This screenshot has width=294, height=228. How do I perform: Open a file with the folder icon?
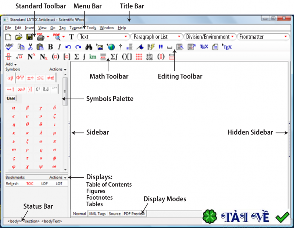click(19, 37)
